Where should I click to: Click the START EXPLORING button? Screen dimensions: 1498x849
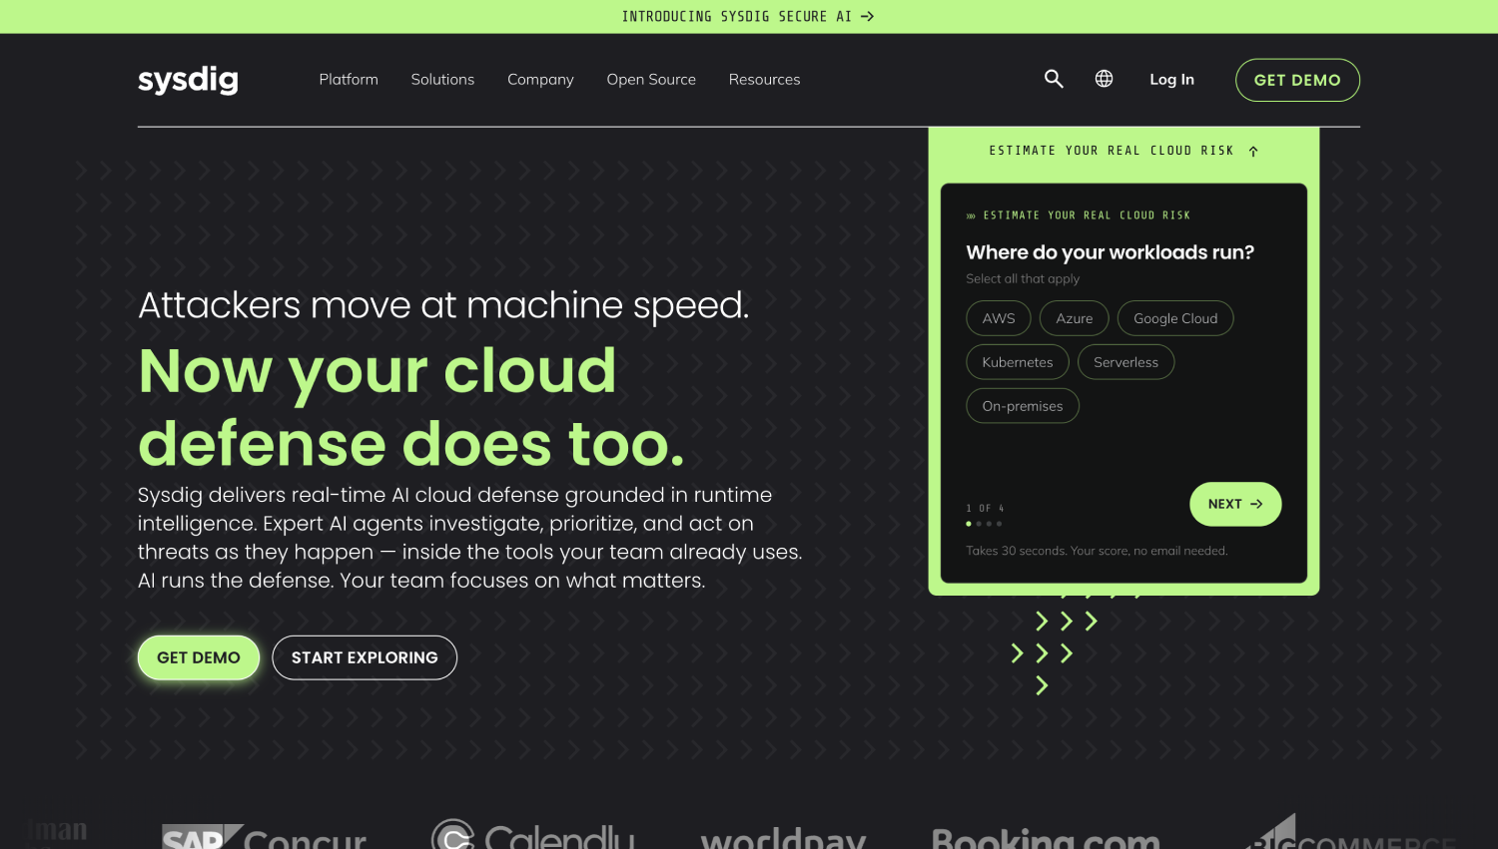click(365, 657)
